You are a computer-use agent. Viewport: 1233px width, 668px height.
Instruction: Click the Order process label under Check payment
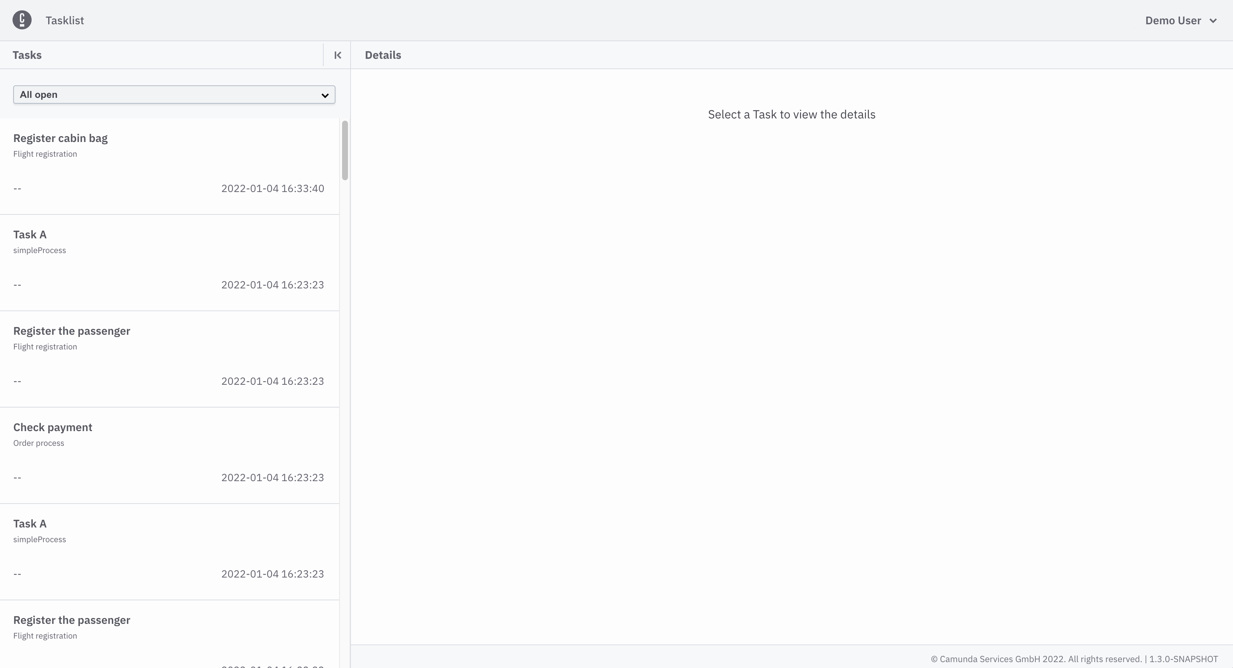pos(38,443)
